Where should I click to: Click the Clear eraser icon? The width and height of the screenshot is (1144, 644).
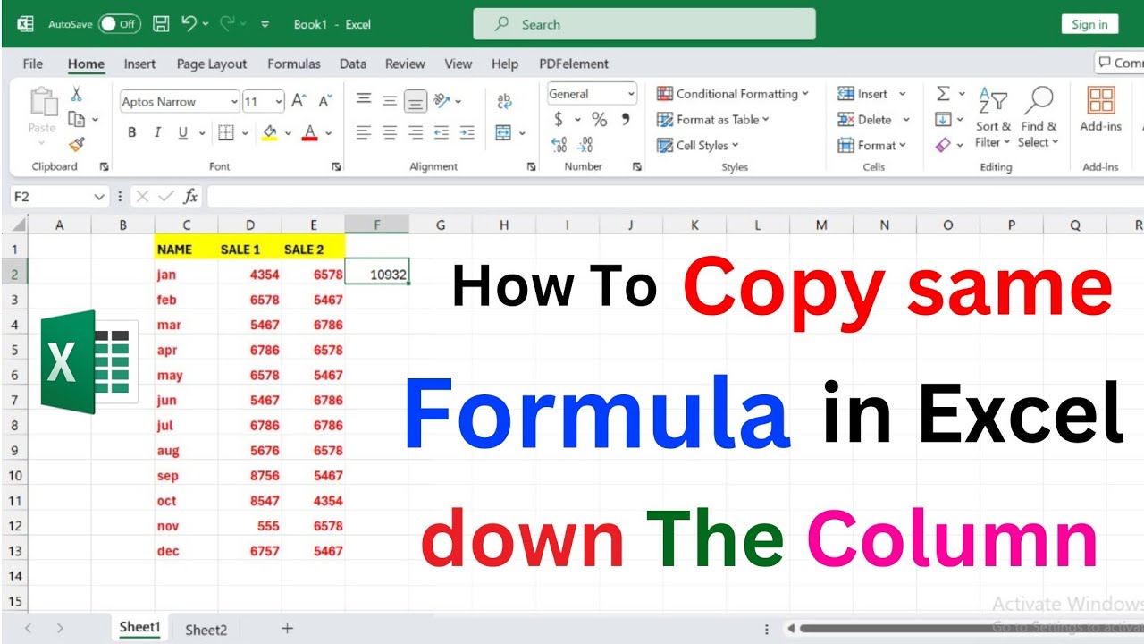click(943, 144)
